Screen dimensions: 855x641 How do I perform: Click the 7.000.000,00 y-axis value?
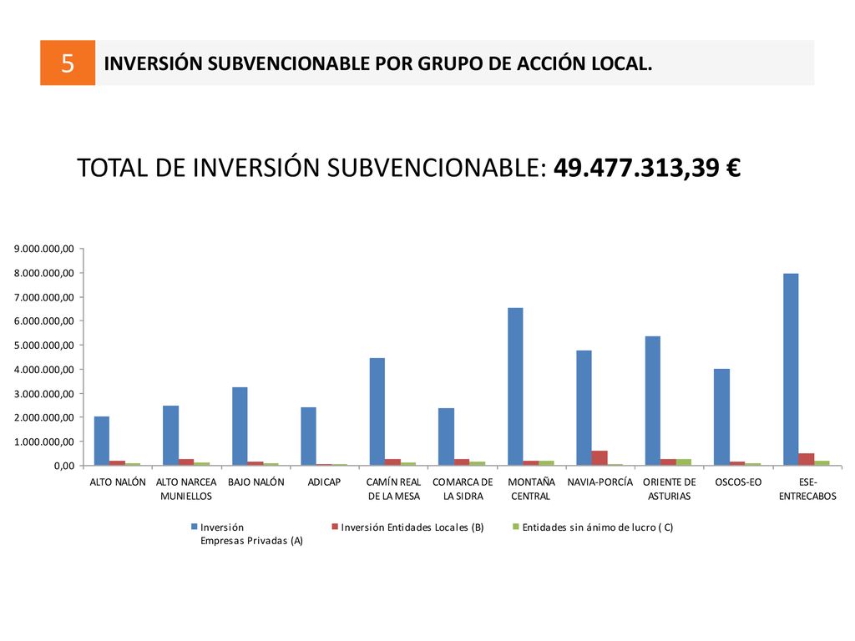[44, 297]
